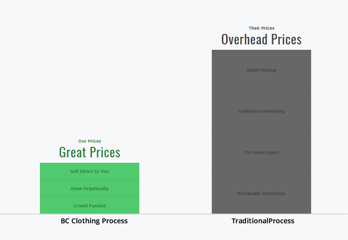Select the "Sell Direct to You" segment
Screen dimensions: 348x240
click(x=90, y=171)
